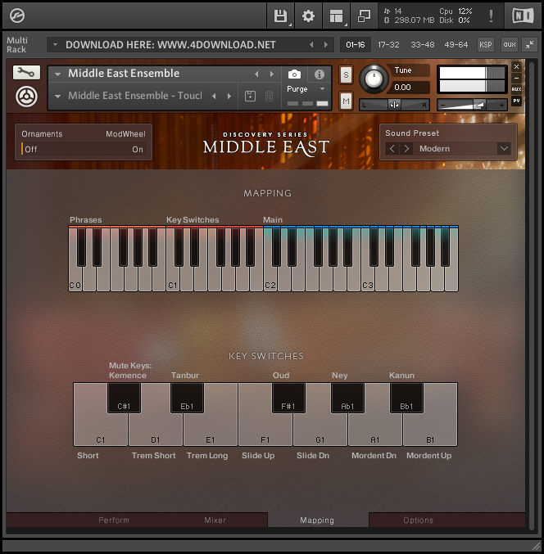Select previous Sound Preset arrow
The image size is (544, 554).
coord(392,149)
